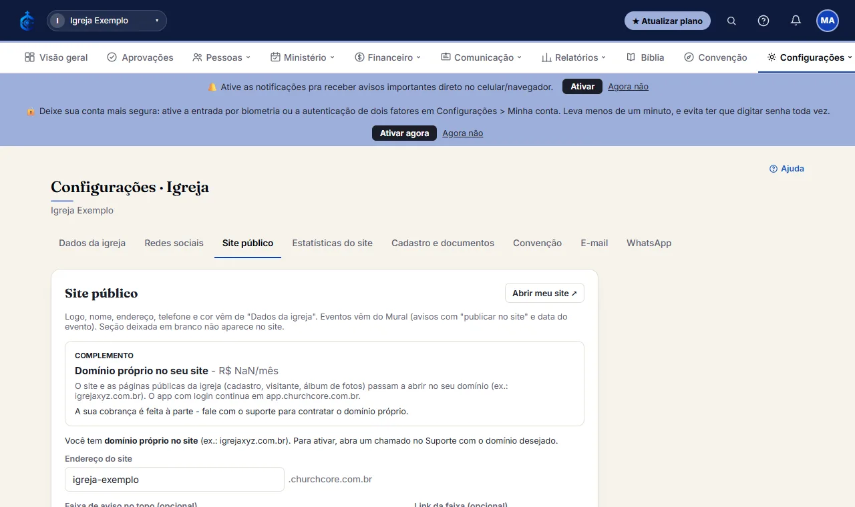Viewport: 855px width, 507px height.
Task: Click the Ativar agora security button
Action: (x=404, y=133)
